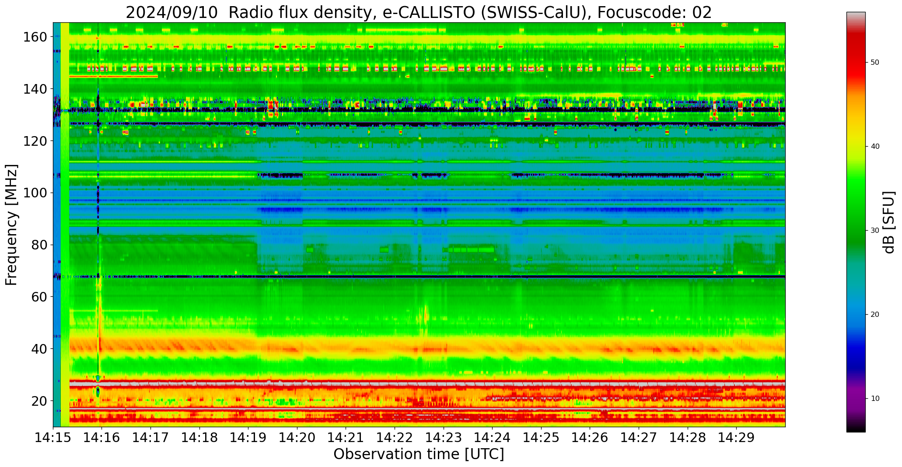Click the 140 MHz frequency tick label

click(35, 89)
